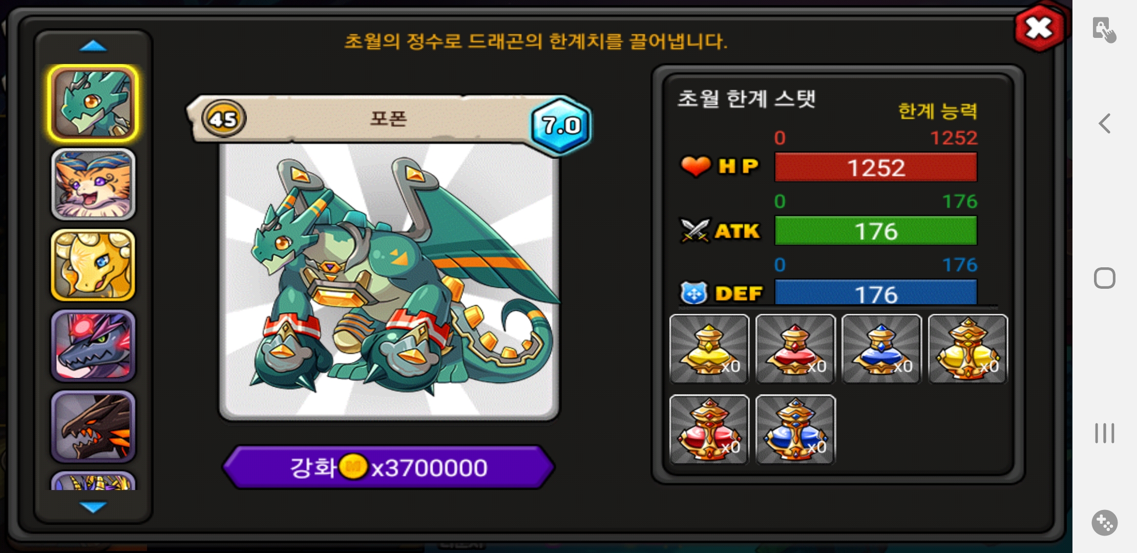This screenshot has width=1137, height=553.
Task: Move the dragon list up with blue arrow
Action: pyautogui.click(x=93, y=47)
